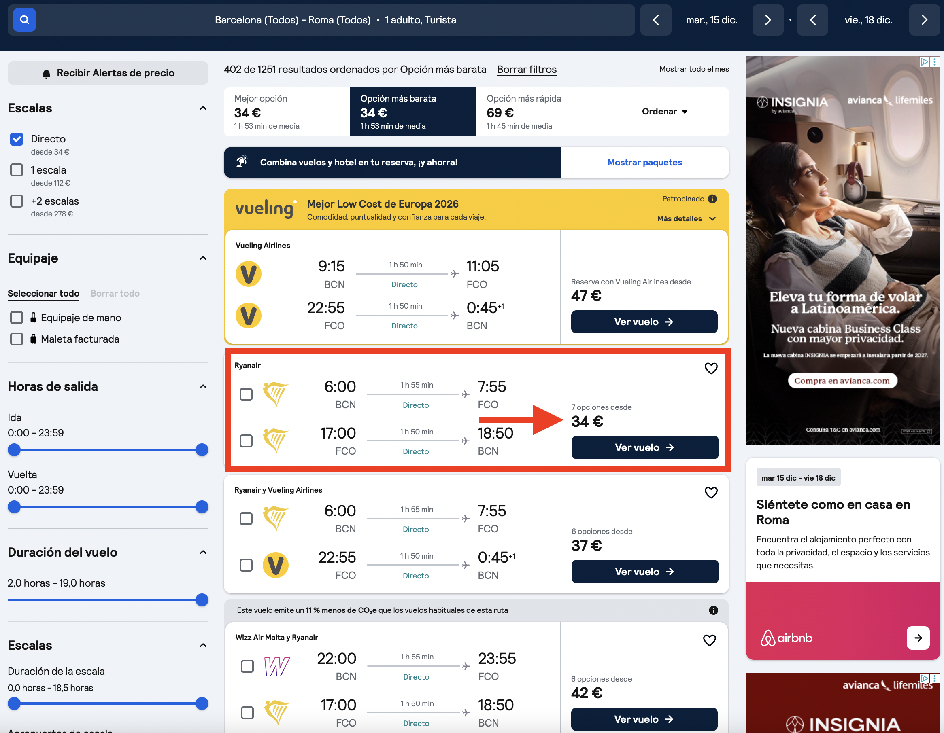Viewport: 944px width, 733px height.
Task: Favorite the Ryanair y Vueling 37 € flight
Action: tap(711, 492)
